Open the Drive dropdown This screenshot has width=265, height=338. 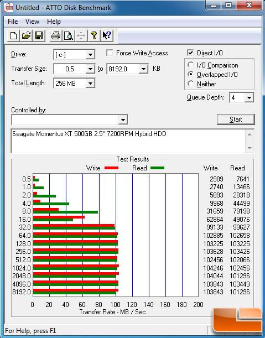click(90, 55)
